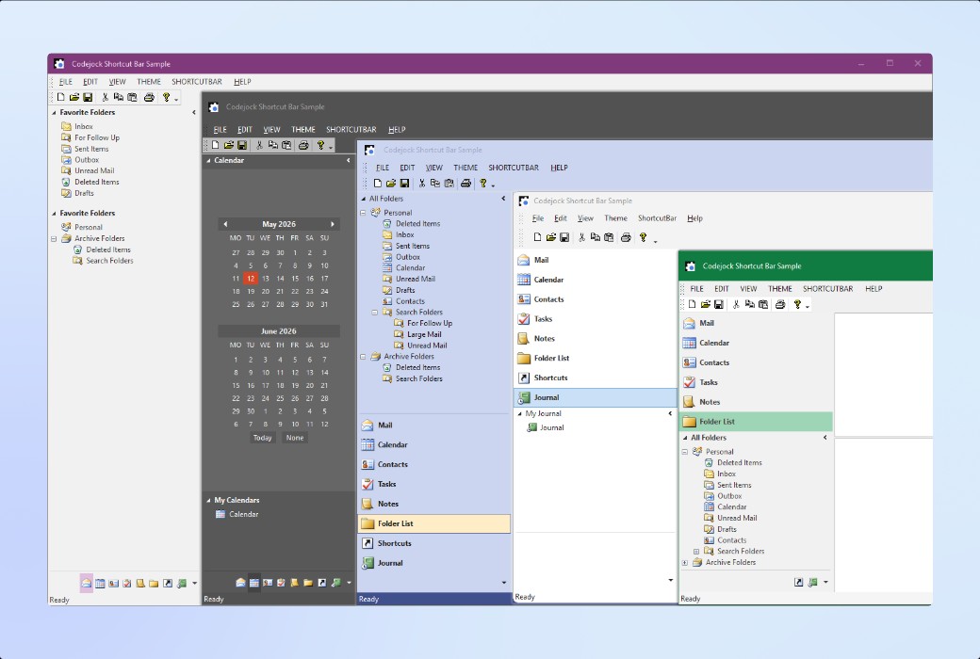Viewport: 980px width, 659px height.
Task: Select the Journal icon at the dark window's bottom bar
Action: [335, 582]
